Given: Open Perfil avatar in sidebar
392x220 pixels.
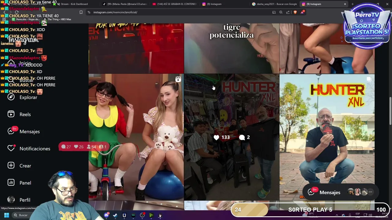Looking at the screenshot, I should (11, 200).
